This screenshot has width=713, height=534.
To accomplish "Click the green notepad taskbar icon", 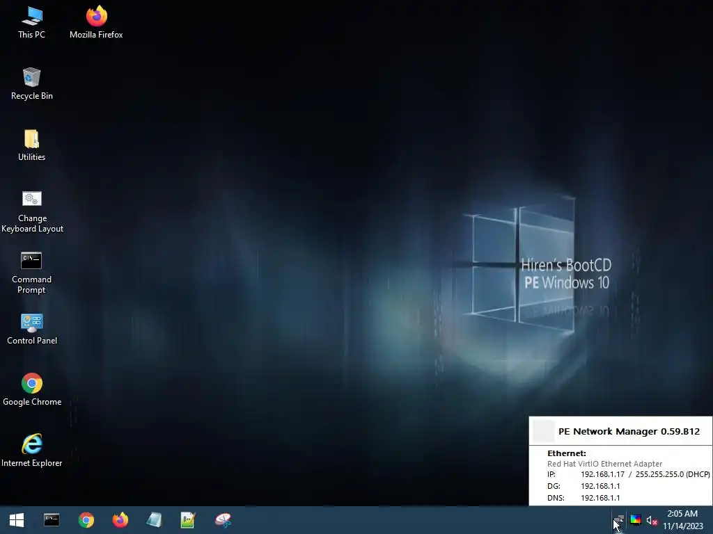I will (x=188, y=520).
